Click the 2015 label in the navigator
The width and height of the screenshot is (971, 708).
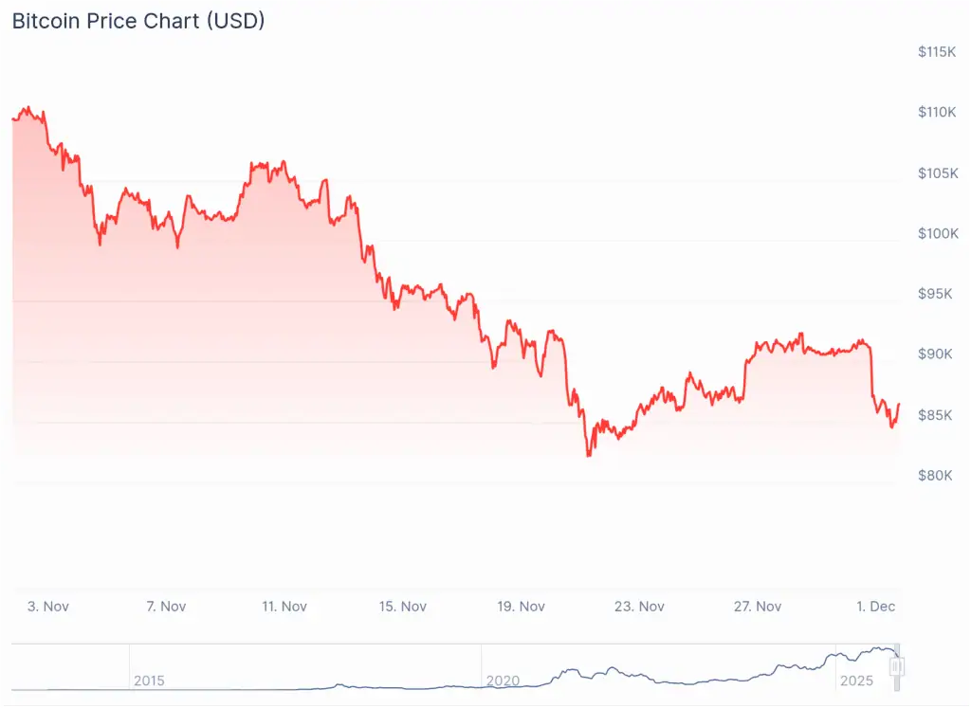tap(149, 681)
